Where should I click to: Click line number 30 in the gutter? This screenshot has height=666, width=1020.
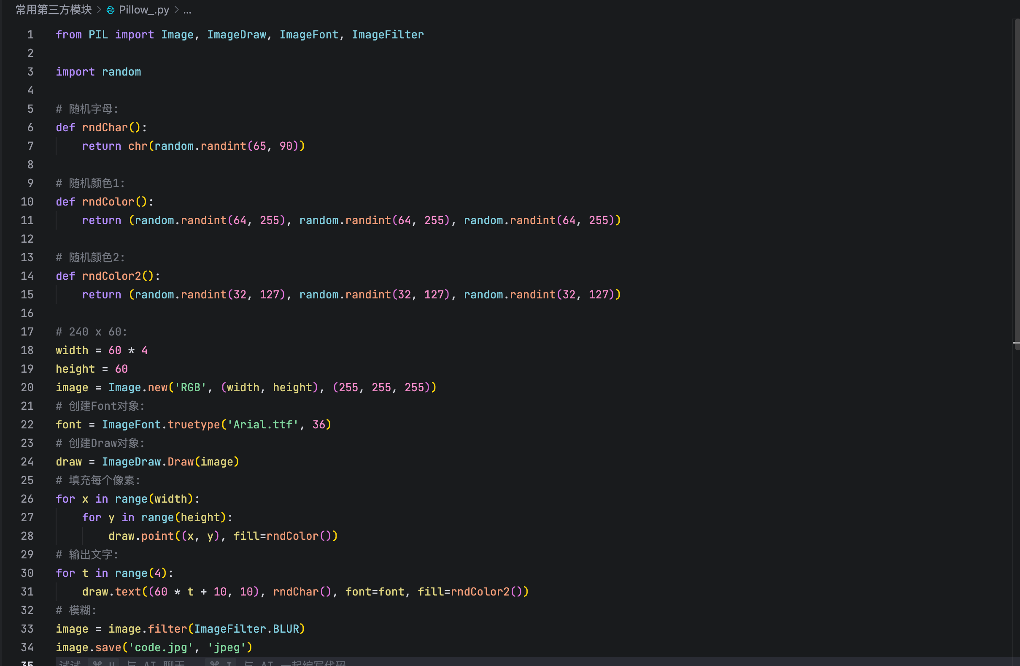[x=27, y=573]
